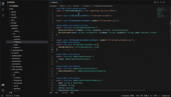Viewport: 171px width, 97px height.
Task: Open index.ts under the addons folder
Action: point(17,48)
